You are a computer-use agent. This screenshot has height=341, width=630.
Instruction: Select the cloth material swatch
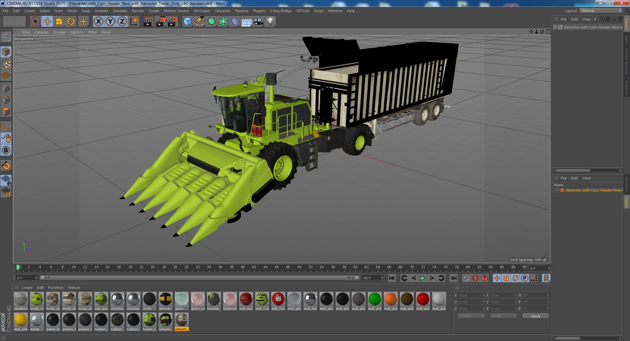pos(149,301)
